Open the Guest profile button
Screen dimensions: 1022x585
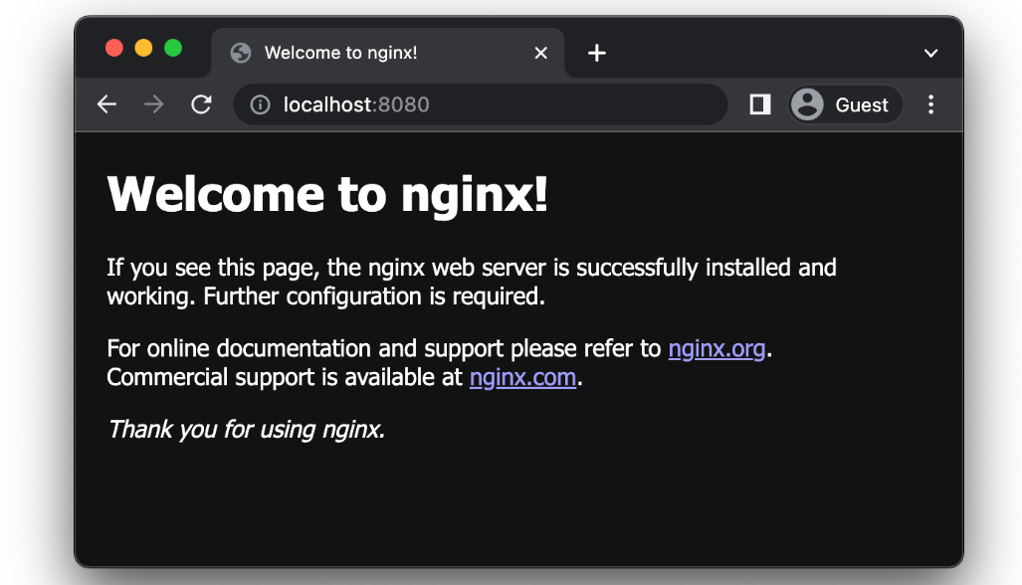pyautogui.click(x=846, y=104)
